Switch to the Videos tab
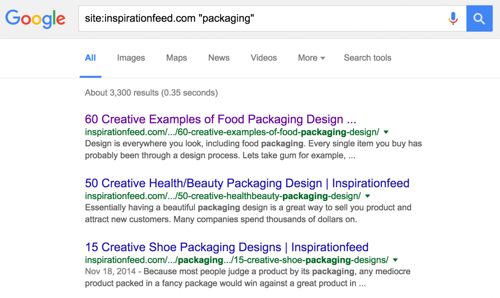Image resolution: width=500 pixels, height=298 pixels. point(263,58)
